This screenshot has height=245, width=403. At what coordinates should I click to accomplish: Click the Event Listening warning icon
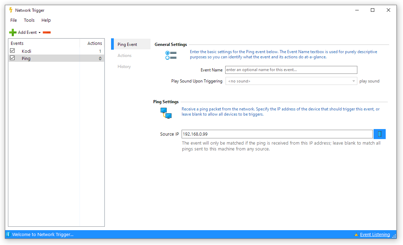[356, 235]
